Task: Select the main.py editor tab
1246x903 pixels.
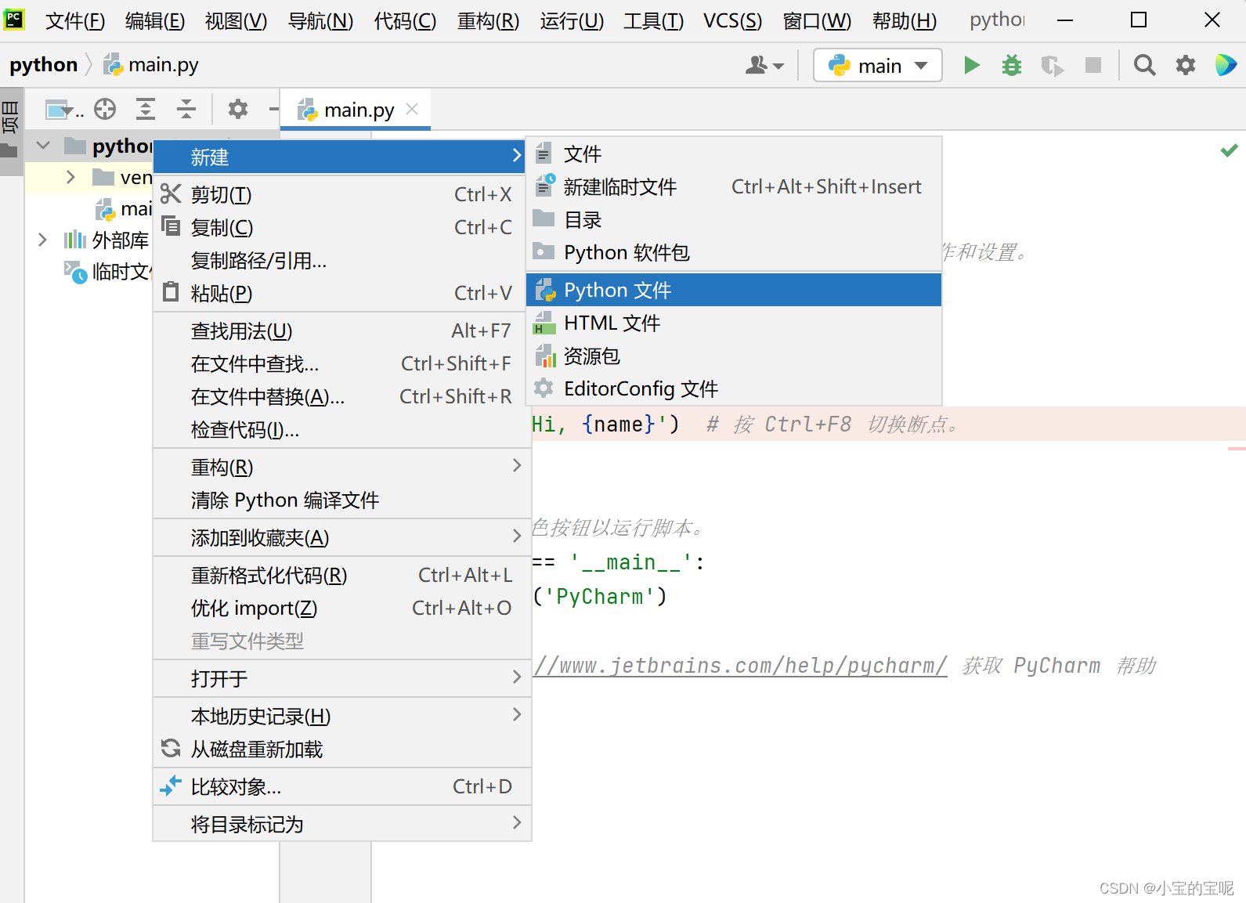Action: (355, 110)
